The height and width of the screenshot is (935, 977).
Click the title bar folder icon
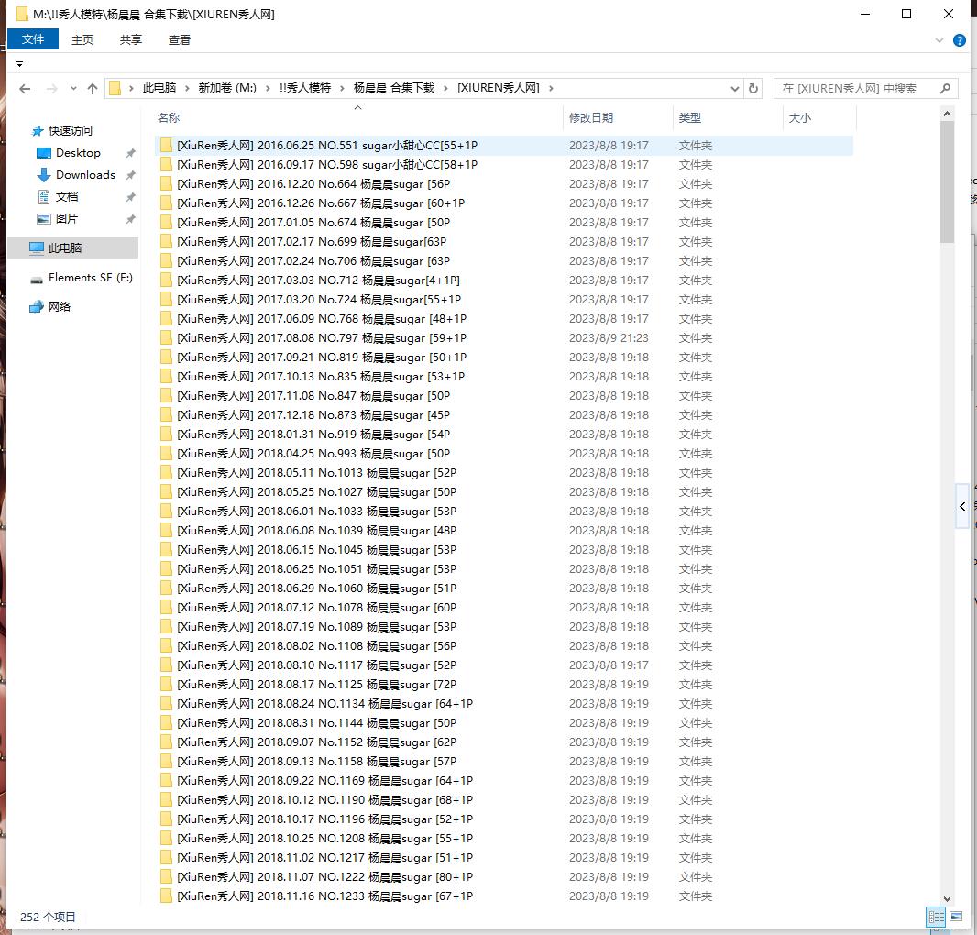point(22,14)
